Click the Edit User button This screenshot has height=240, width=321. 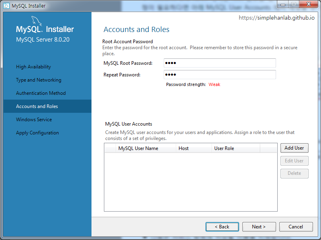pos(294,161)
